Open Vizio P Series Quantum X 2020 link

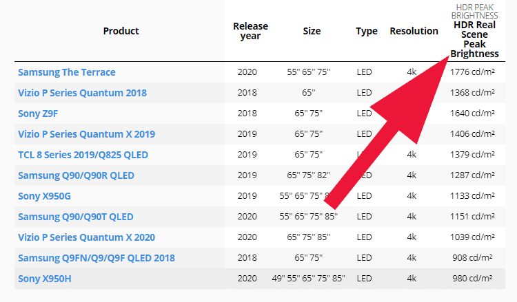click(86, 237)
